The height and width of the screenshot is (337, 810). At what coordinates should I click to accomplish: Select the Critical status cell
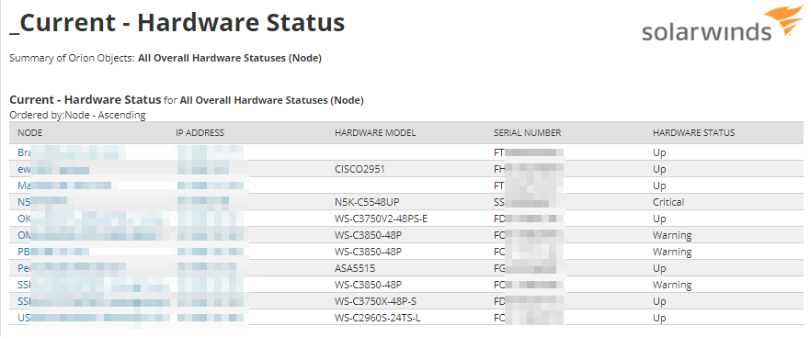(668, 202)
